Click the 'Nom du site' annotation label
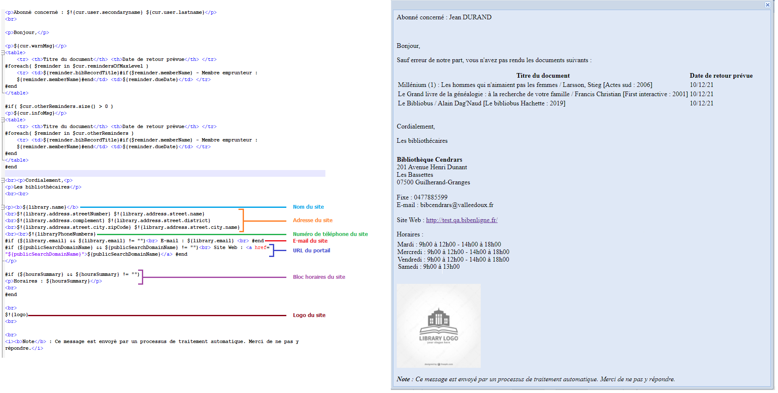 [308, 207]
